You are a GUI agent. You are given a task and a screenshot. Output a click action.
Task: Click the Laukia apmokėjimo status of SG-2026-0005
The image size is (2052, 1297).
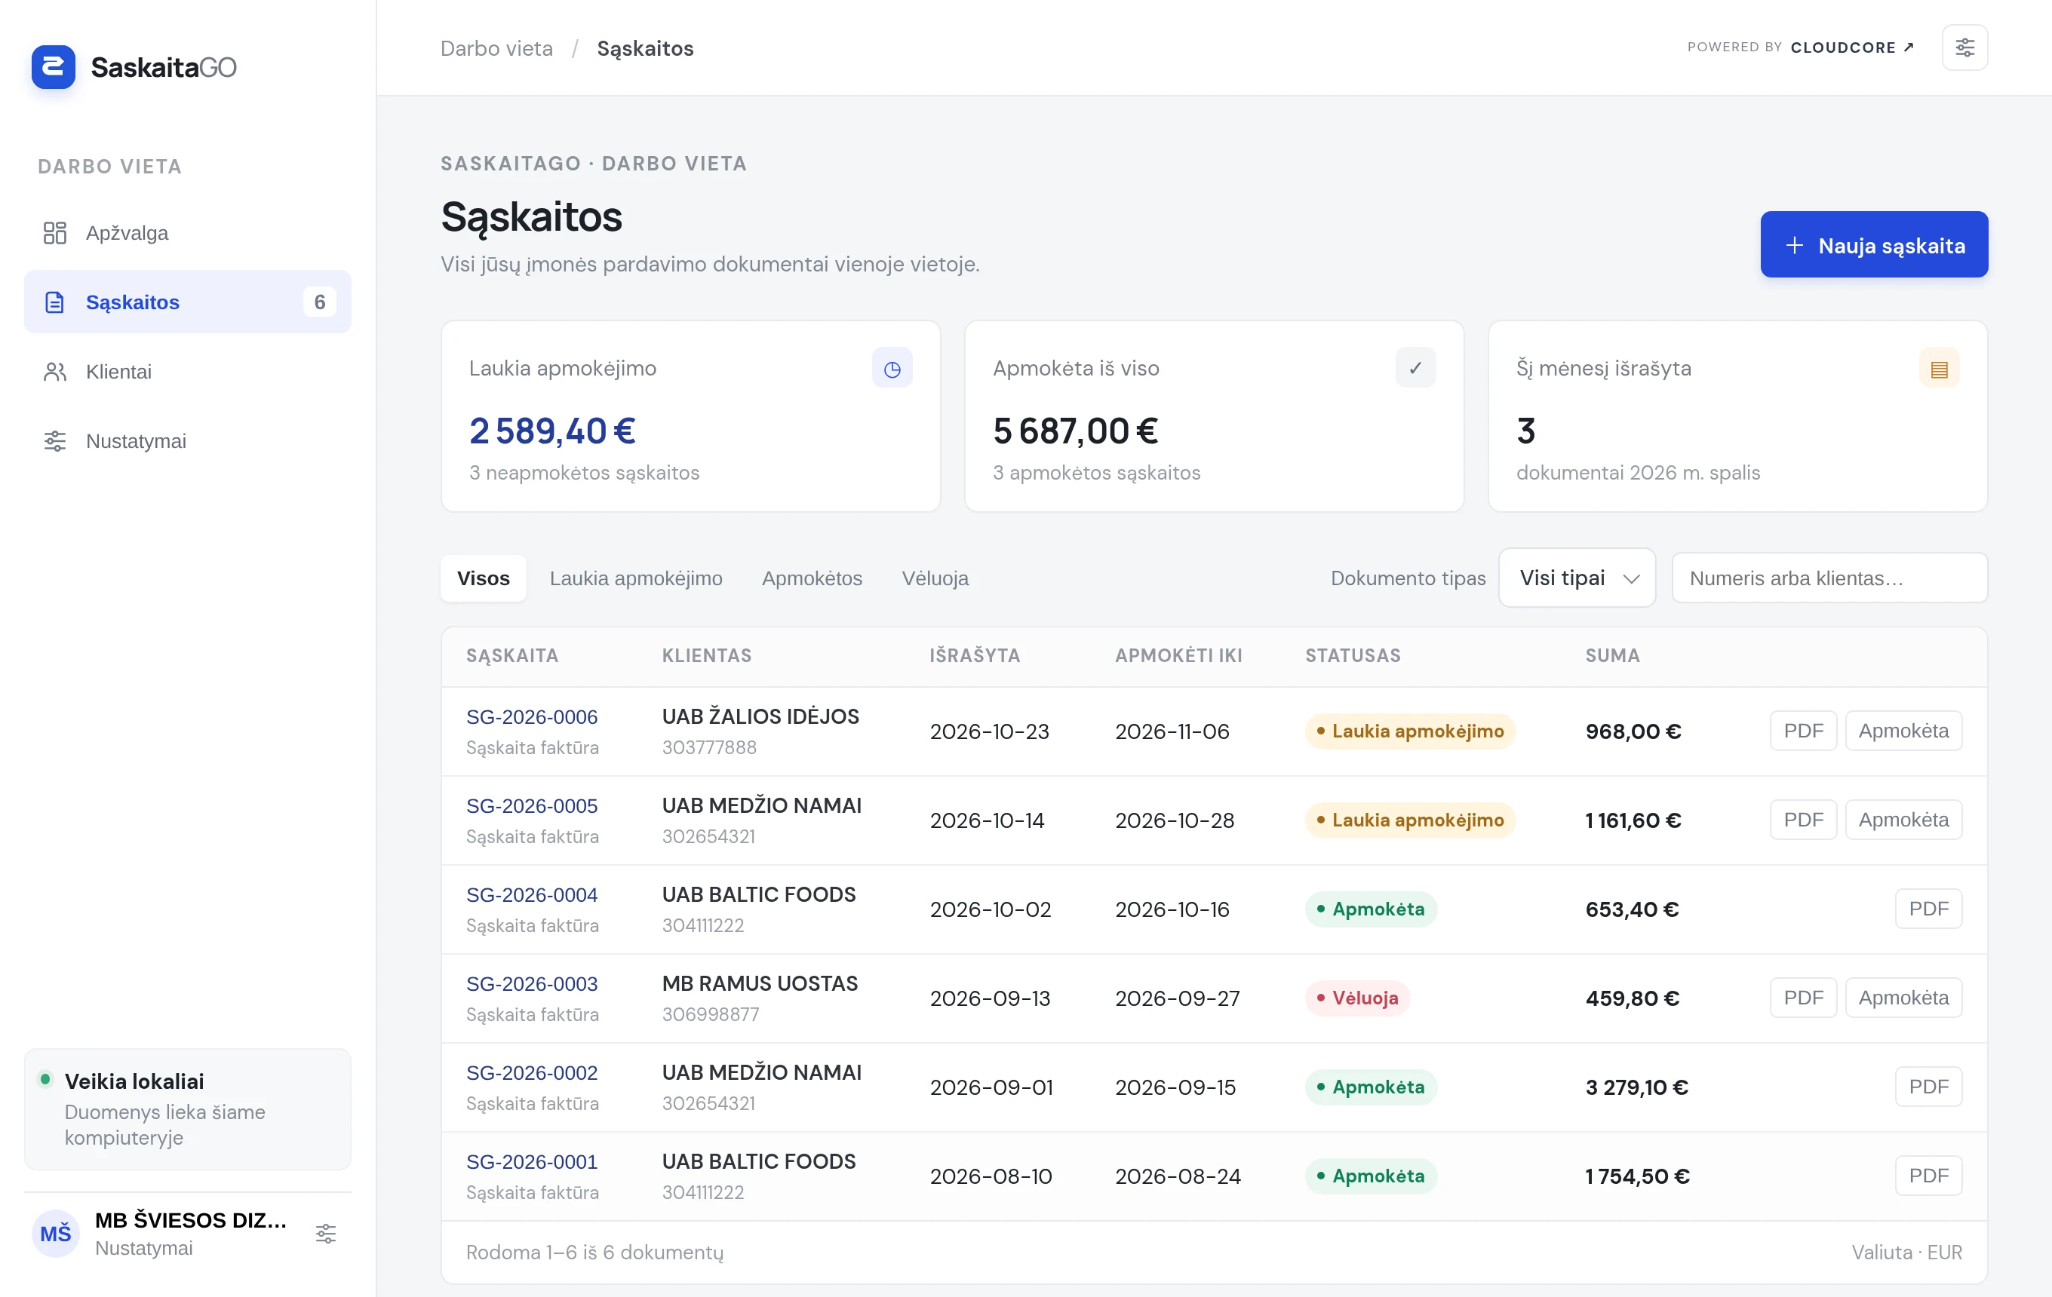1409,820
